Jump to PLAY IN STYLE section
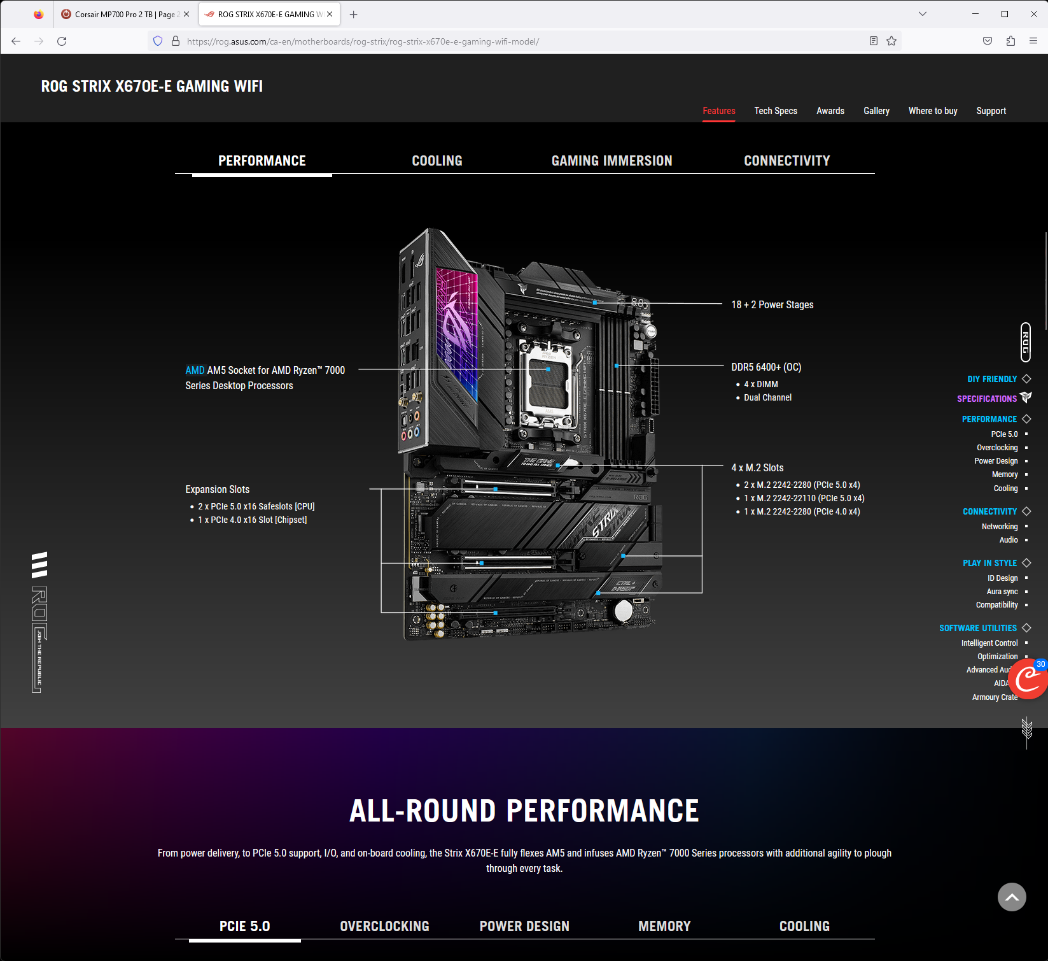This screenshot has width=1048, height=961. [989, 563]
